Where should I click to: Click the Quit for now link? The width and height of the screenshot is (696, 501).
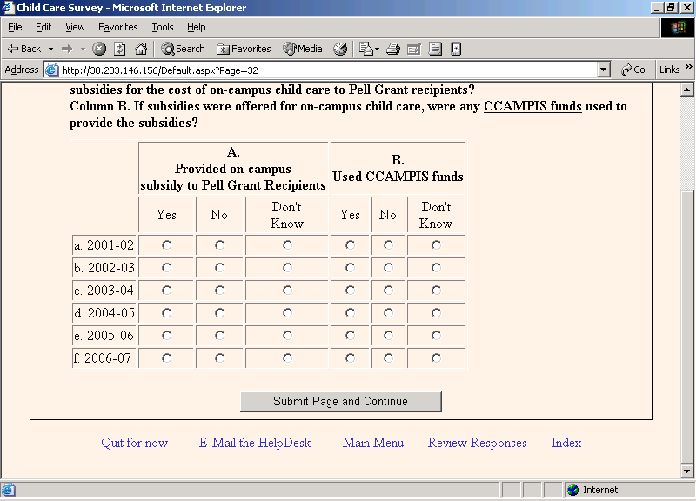tap(135, 443)
